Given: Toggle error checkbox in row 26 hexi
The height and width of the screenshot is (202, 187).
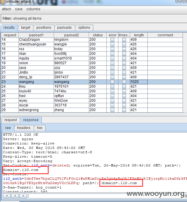Looking at the screenshot, I should [x=113, y=96].
